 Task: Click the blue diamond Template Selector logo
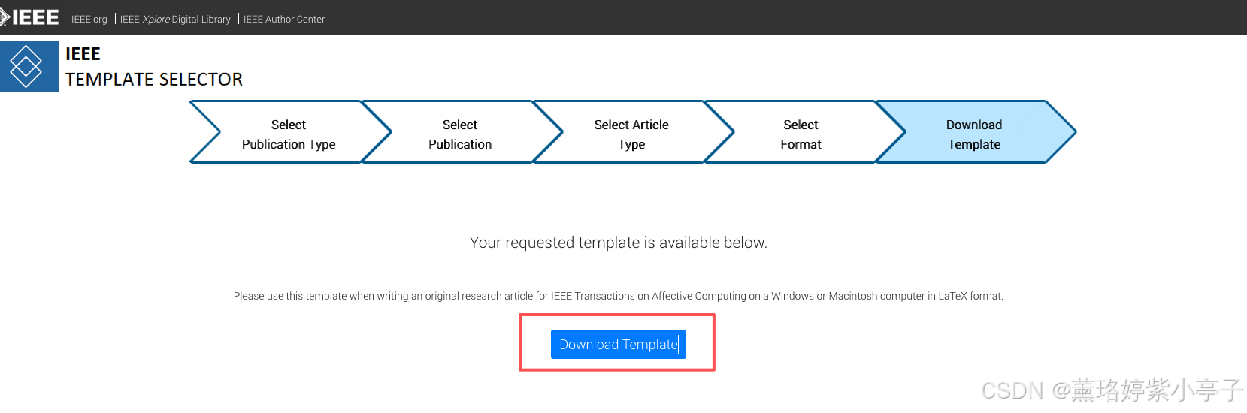29,67
